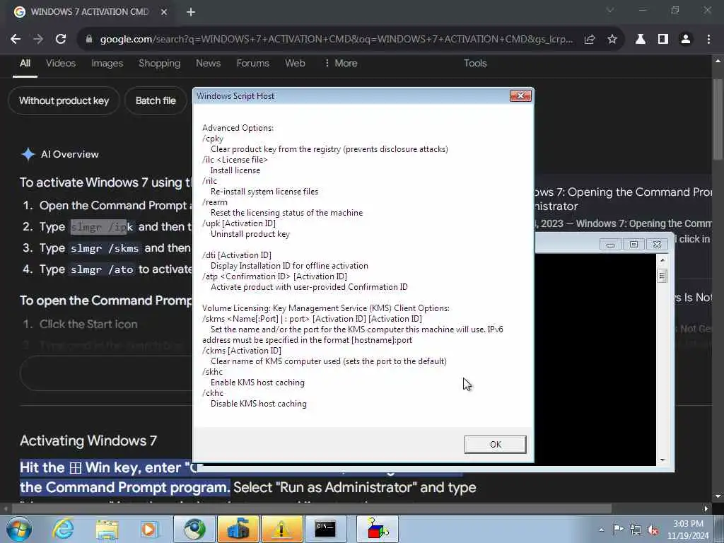Minimize the Command Prompt window behind dialog
Screen dimensions: 724x543
[610, 244]
